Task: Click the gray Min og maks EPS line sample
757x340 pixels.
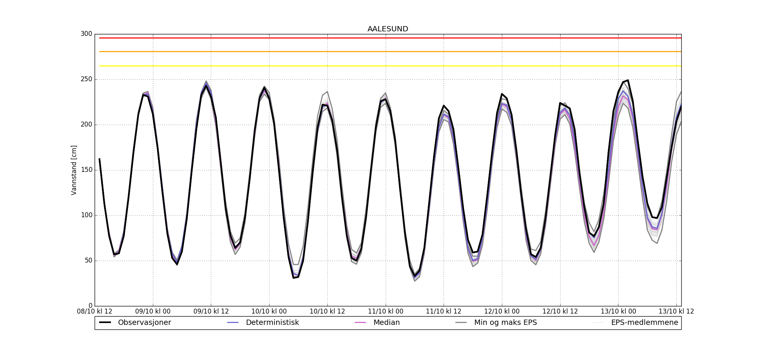Action: (461, 323)
